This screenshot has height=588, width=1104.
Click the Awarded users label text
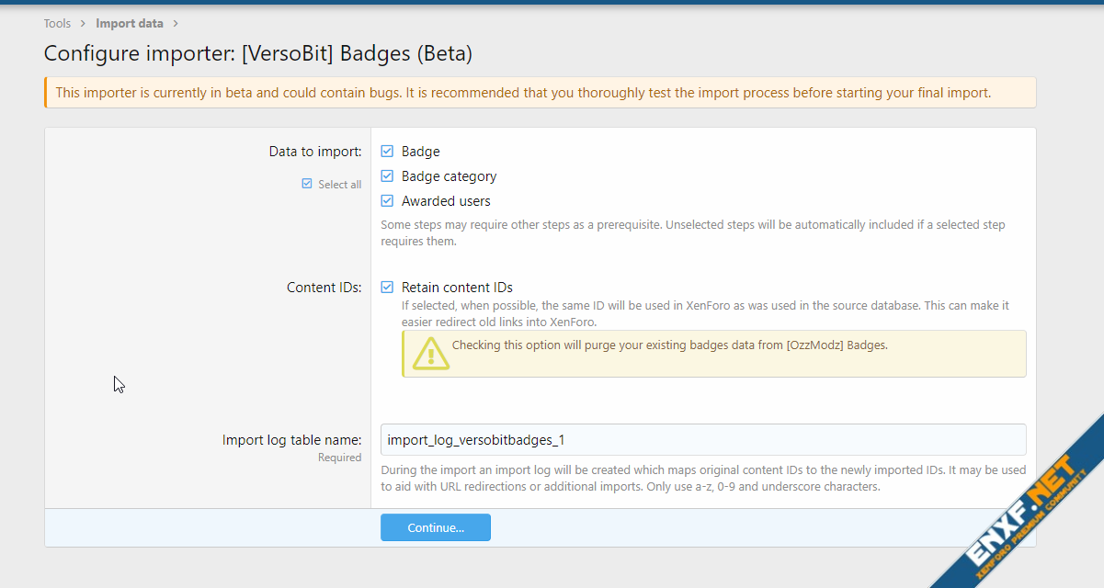(x=446, y=201)
